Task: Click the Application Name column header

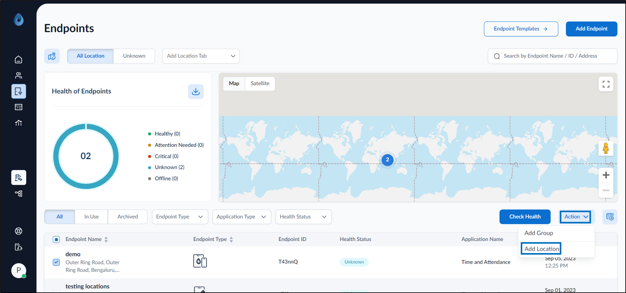Action: pyautogui.click(x=482, y=239)
